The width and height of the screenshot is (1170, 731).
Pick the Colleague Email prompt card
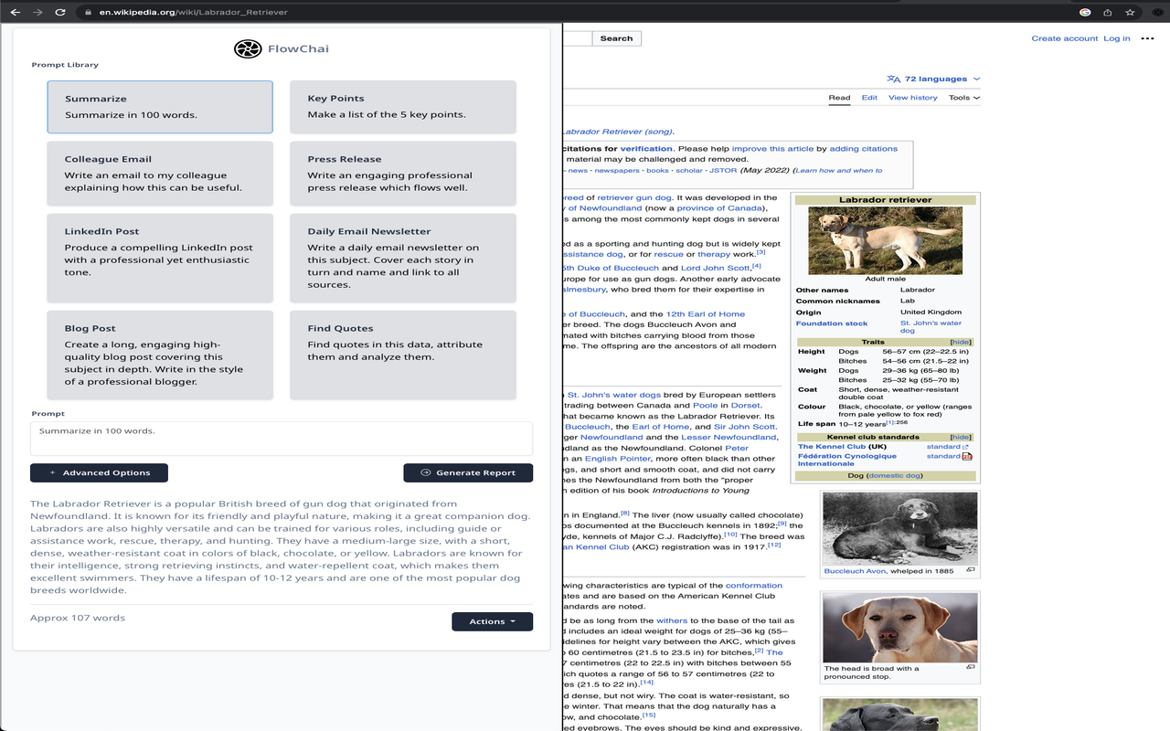click(160, 174)
